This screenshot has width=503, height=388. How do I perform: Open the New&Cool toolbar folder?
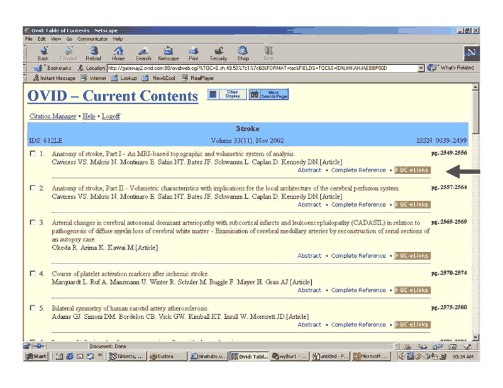pyautogui.click(x=158, y=78)
